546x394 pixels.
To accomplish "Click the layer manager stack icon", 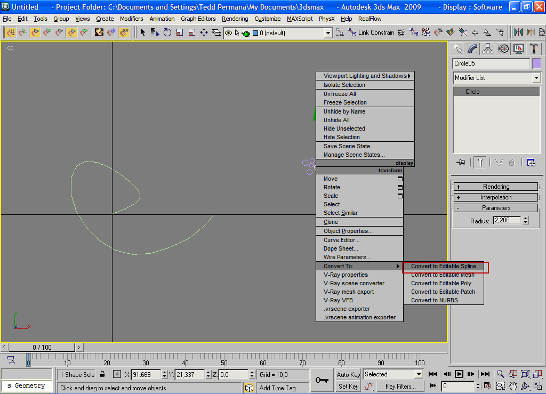I will pyautogui.click(x=216, y=33).
